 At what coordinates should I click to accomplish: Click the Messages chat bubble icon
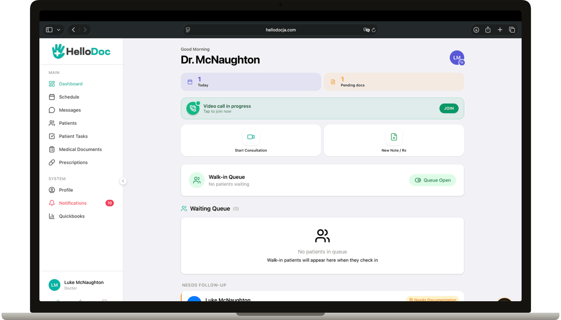(52, 110)
